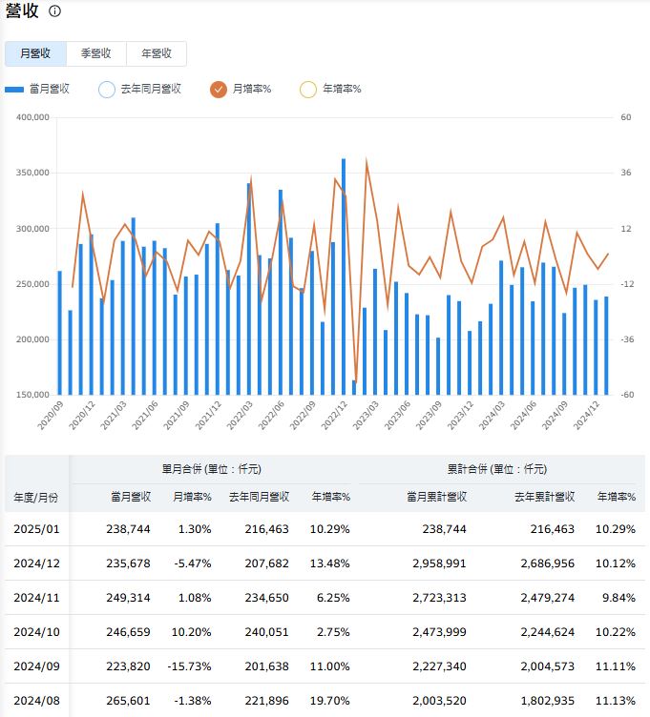Image resolution: width=650 pixels, height=717 pixels.
Task: Click revenue value 265,601
Action: (x=128, y=701)
